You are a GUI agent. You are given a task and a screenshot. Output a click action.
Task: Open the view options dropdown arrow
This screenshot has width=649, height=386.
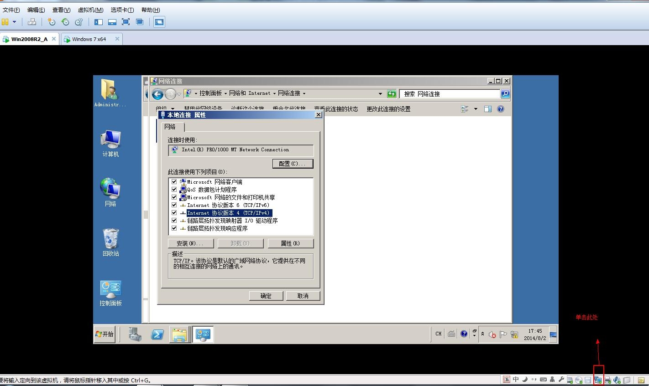point(476,109)
